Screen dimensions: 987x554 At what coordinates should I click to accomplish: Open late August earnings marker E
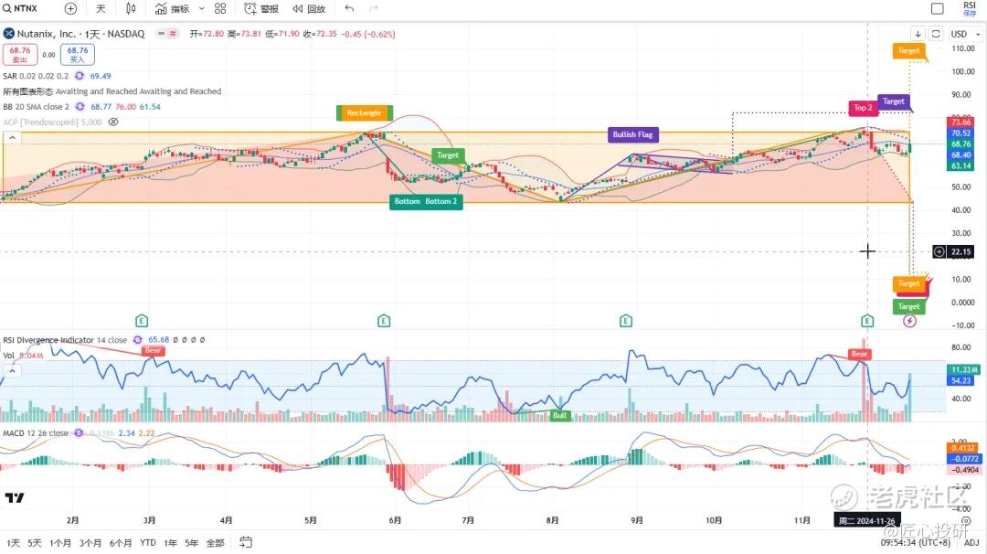pos(626,321)
